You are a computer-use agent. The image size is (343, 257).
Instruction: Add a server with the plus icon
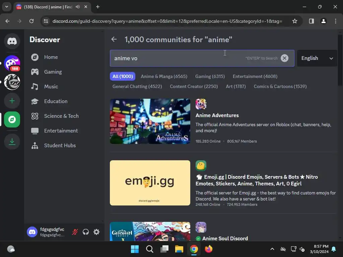pyautogui.click(x=12, y=101)
